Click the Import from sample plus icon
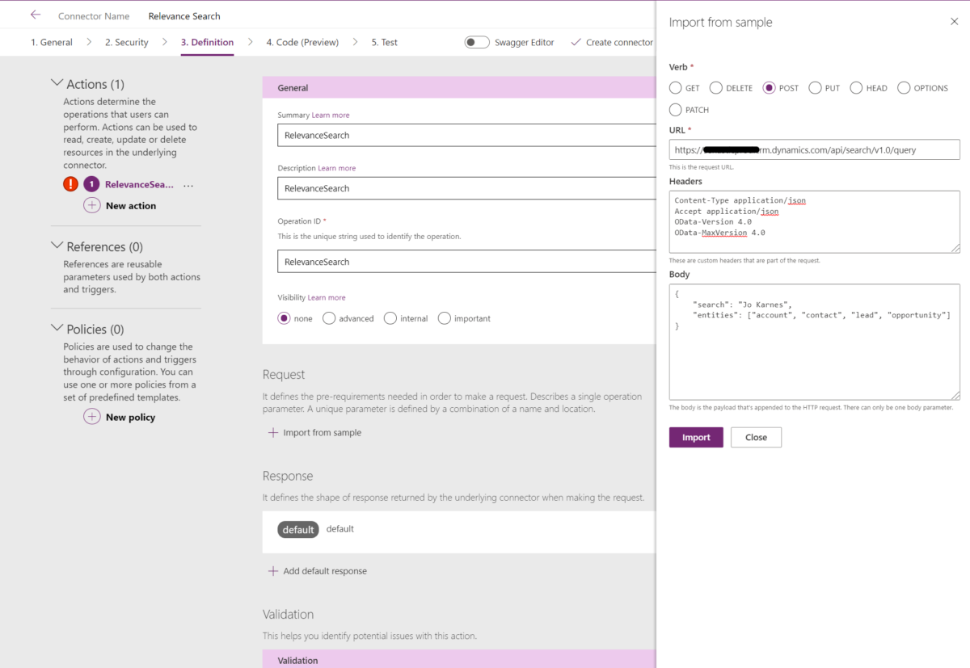 pos(273,432)
